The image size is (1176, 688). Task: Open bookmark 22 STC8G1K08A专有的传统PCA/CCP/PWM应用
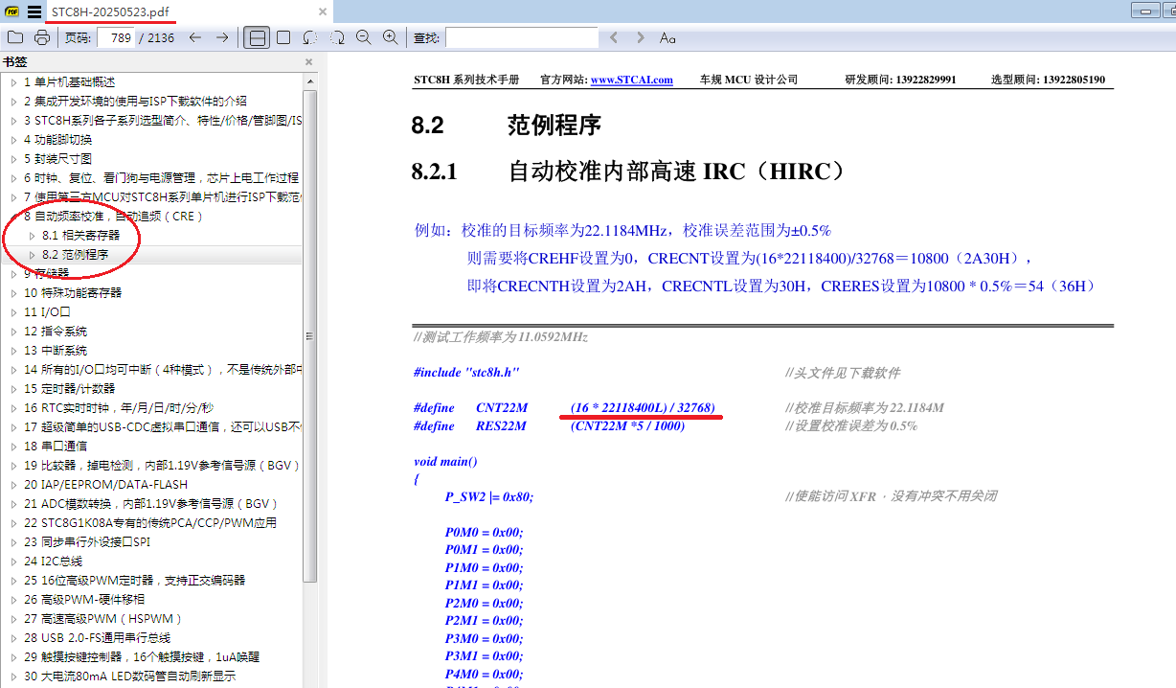pyautogui.click(x=149, y=522)
